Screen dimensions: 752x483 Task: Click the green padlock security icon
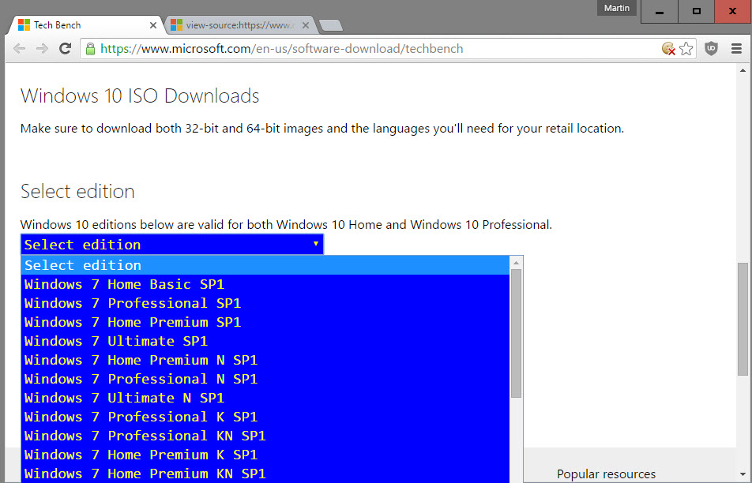pos(90,49)
